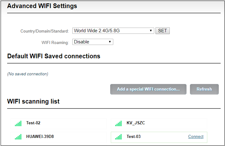Select the Test-03 network name

(133, 136)
